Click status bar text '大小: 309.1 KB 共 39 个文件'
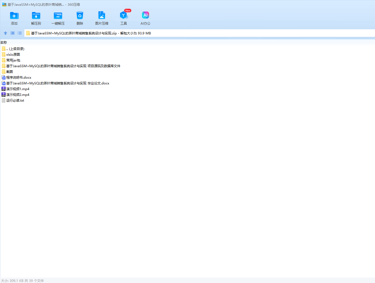Image resolution: width=375 pixels, height=283 pixels. click(x=22, y=281)
